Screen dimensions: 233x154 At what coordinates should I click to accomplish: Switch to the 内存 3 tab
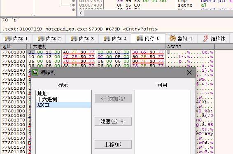pos(82,39)
